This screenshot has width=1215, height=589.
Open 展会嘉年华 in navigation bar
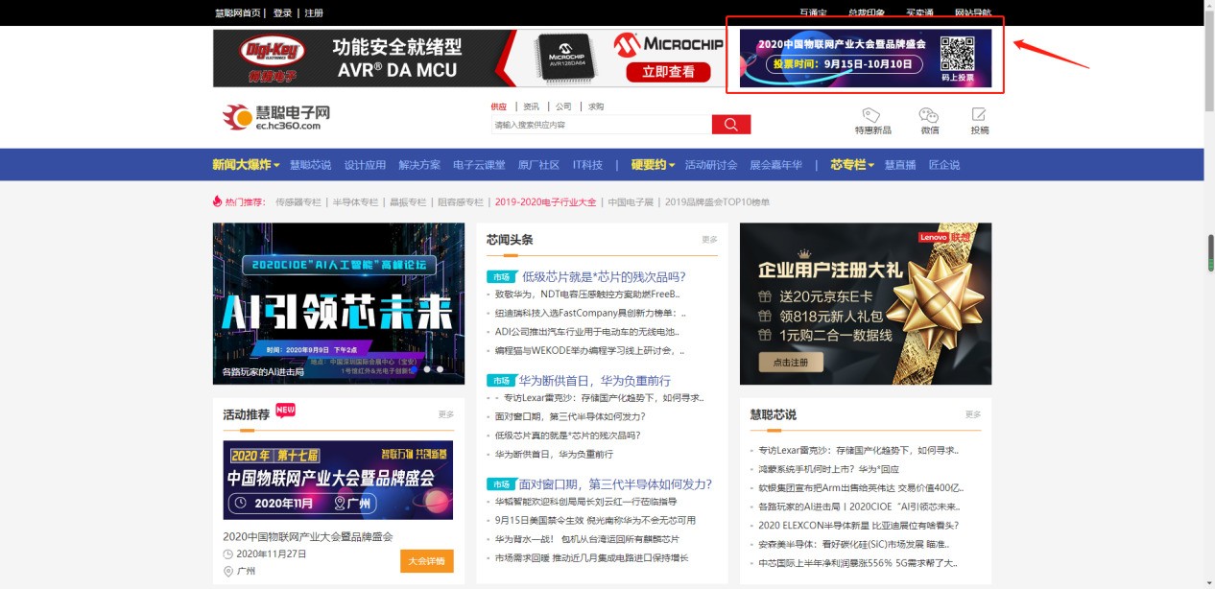coord(775,165)
